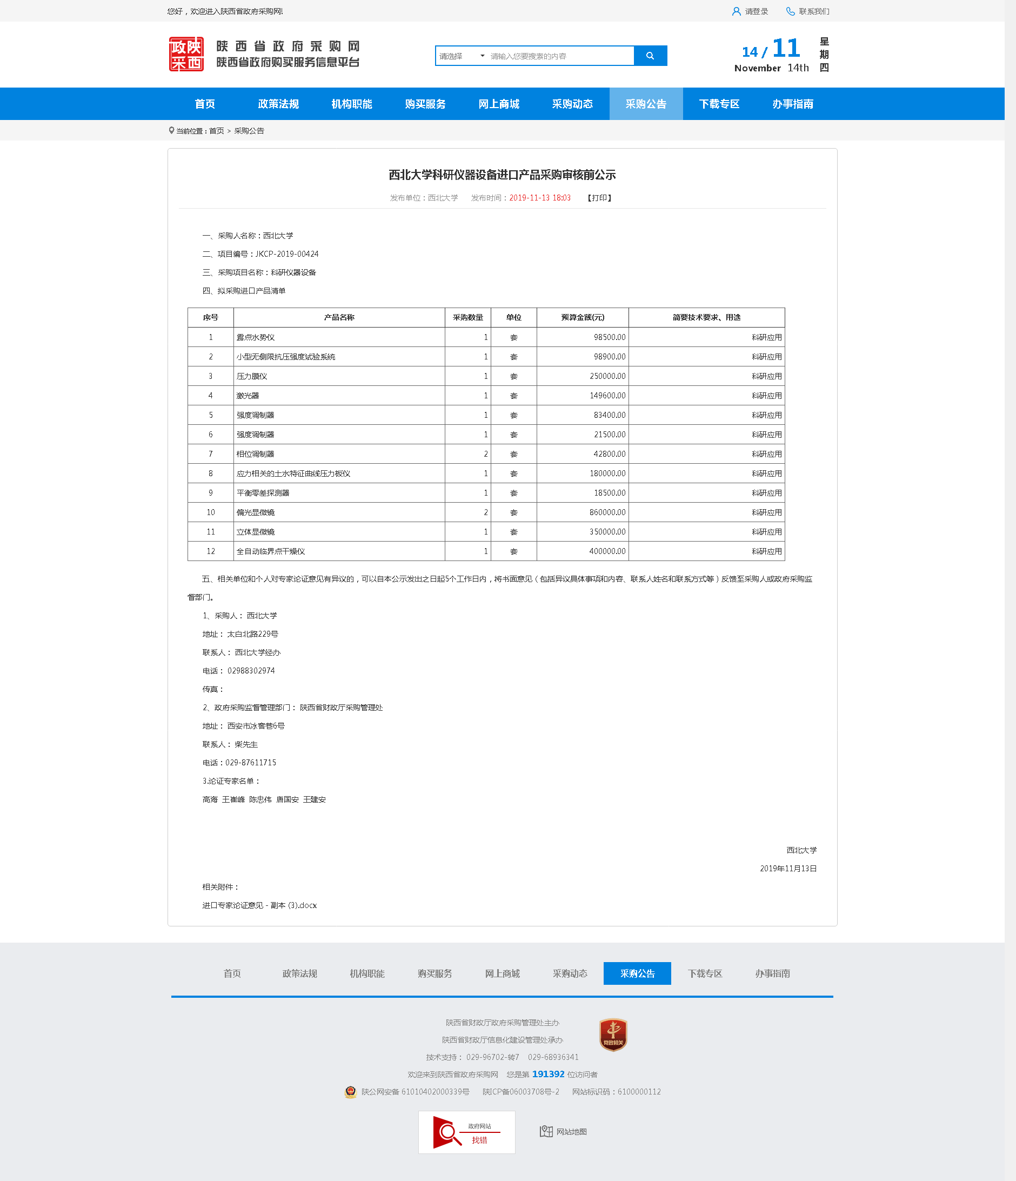Image resolution: width=1016 pixels, height=1181 pixels.
Task: Open attachment 进口专家论证意见 - 副本 (3).docx
Action: point(260,905)
